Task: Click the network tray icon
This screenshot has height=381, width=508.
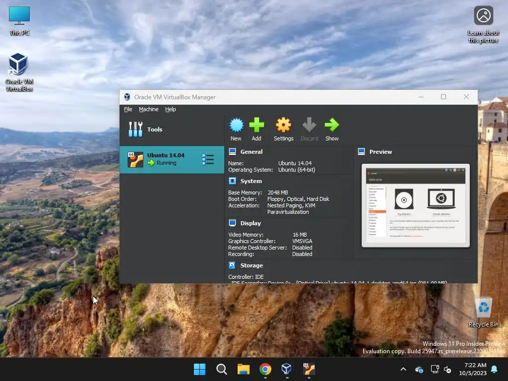Action: pyautogui.click(x=435, y=369)
